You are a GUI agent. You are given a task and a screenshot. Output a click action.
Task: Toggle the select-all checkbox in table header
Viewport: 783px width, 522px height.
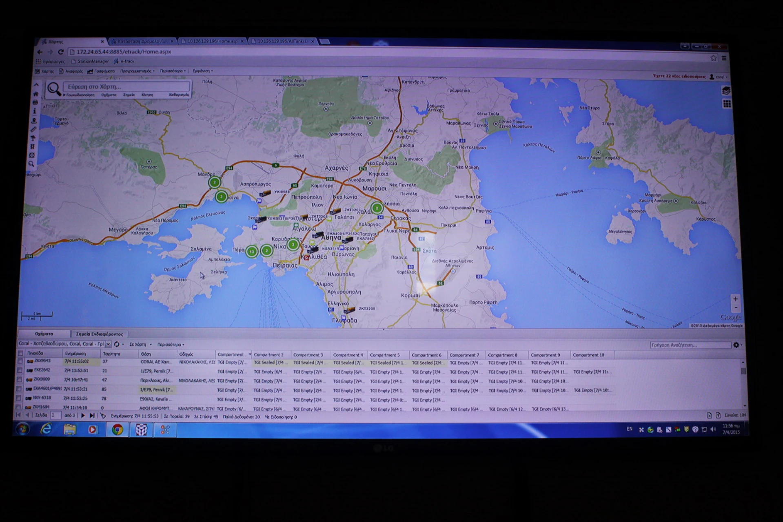[20, 353]
